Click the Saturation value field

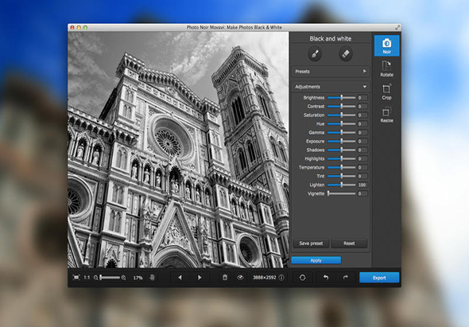[x=362, y=115]
